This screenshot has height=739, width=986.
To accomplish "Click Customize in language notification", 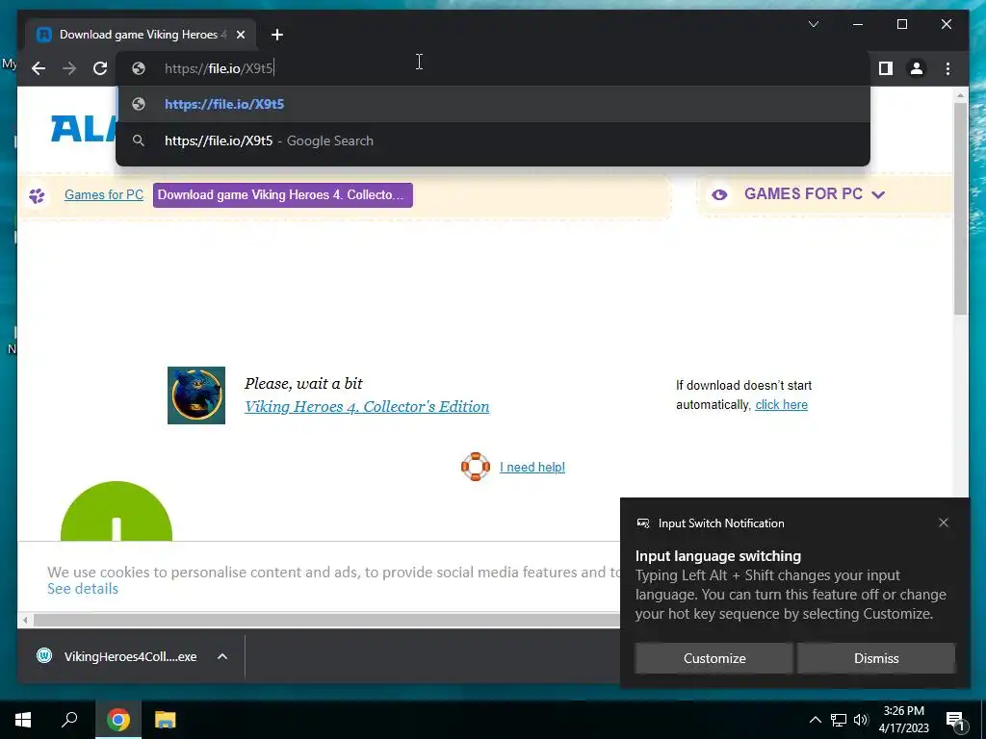I will [714, 658].
